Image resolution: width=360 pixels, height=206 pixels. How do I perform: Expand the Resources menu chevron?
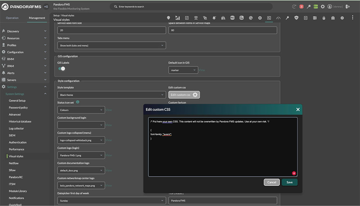[45, 38]
